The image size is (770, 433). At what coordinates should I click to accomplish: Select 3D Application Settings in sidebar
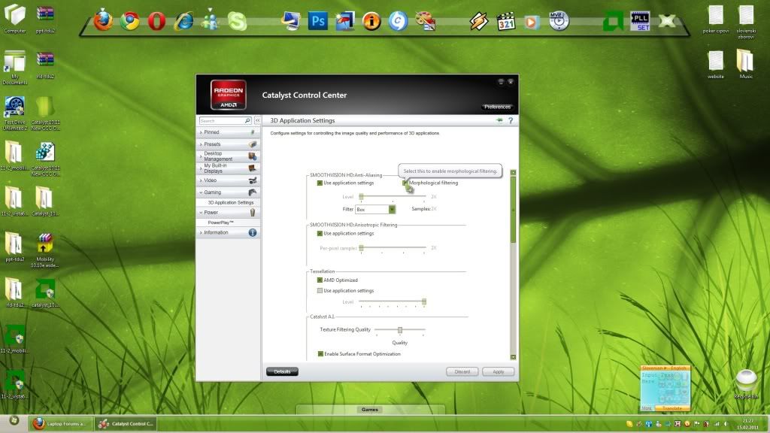(x=230, y=203)
